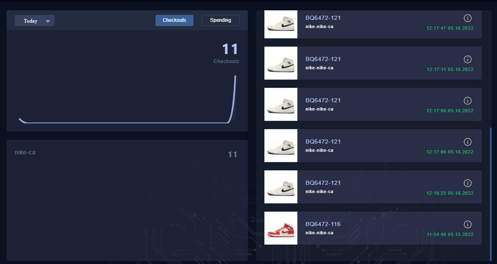Viewport: 497px width, 264px height.
Task: Click shoe thumbnail of 12:17:11 checkout
Action: tap(281, 63)
